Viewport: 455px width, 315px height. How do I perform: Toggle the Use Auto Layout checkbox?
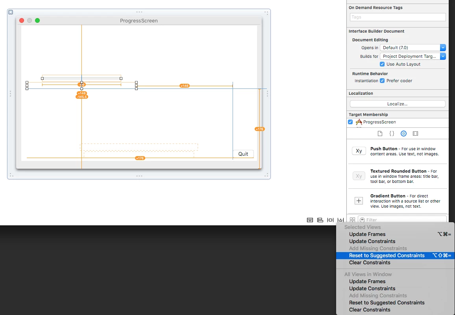coord(382,64)
